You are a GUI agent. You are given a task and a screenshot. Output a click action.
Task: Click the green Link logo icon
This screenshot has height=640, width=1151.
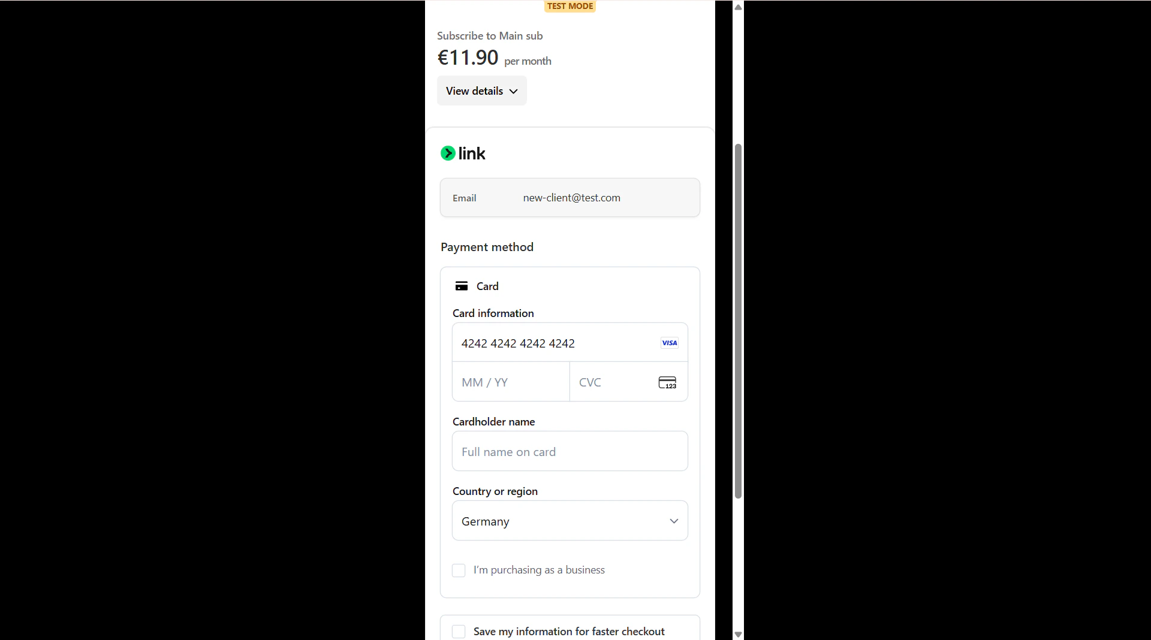click(448, 153)
